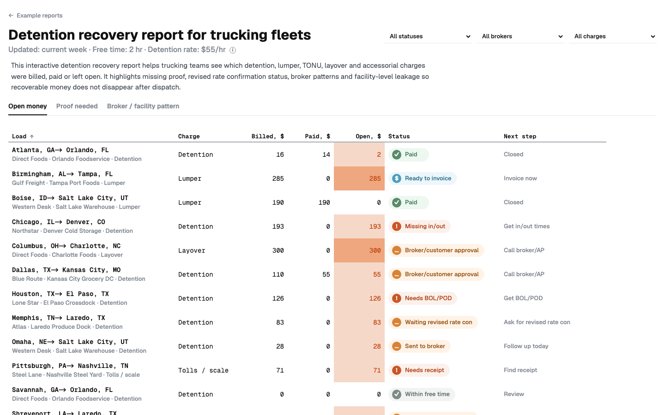Click Closed next step in the Atlanta row
The image size is (665, 415).
pos(514,154)
